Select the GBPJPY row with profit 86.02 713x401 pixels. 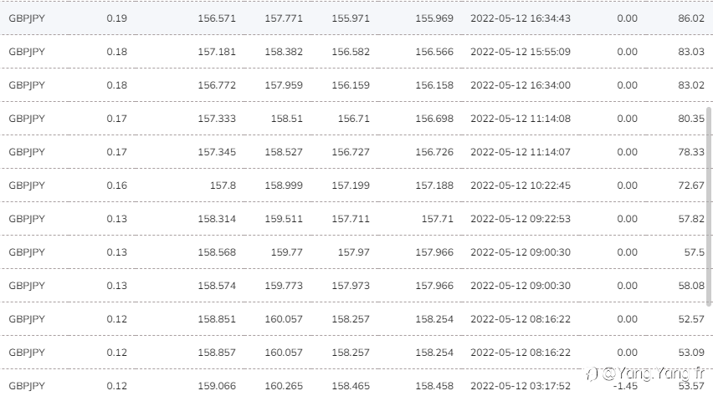pyautogui.click(x=26, y=18)
